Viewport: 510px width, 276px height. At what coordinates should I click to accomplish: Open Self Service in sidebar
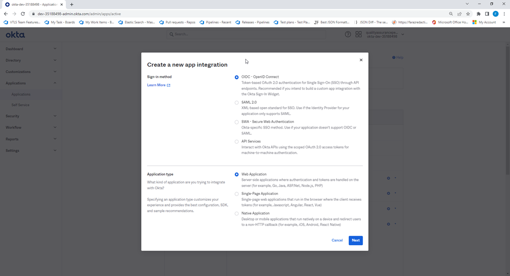(20, 105)
